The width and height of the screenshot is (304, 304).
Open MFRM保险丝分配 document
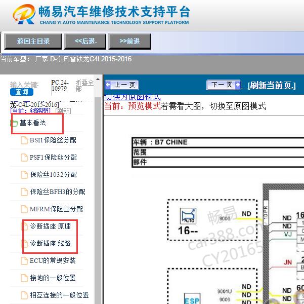[56, 209]
